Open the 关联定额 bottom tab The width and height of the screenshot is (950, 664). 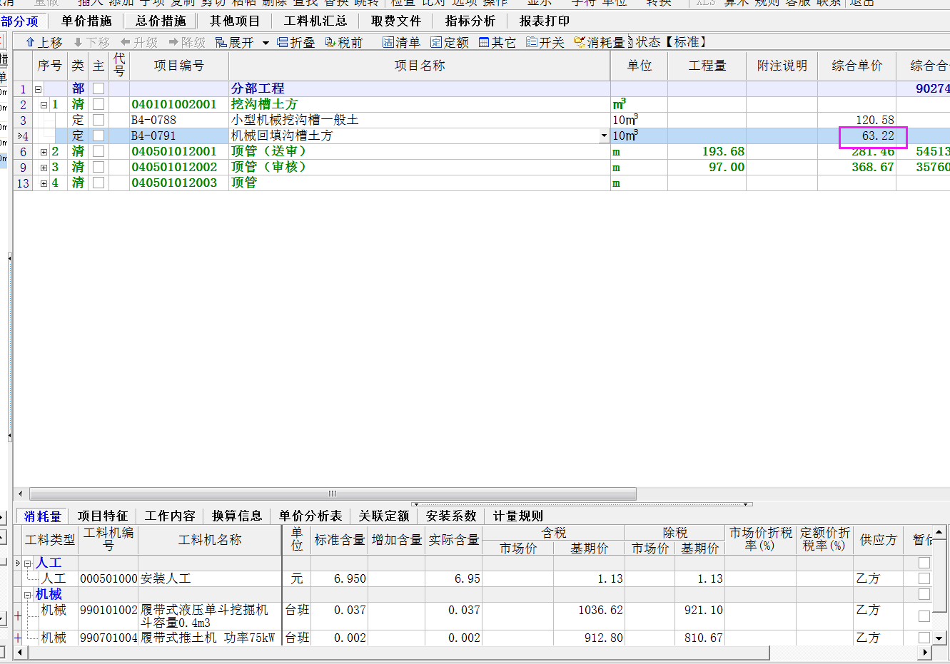click(384, 516)
